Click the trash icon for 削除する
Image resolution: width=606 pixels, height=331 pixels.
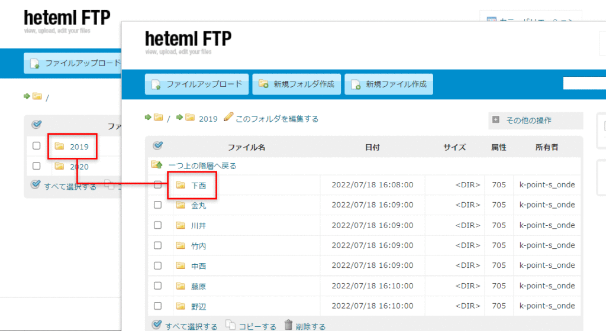[x=288, y=325]
